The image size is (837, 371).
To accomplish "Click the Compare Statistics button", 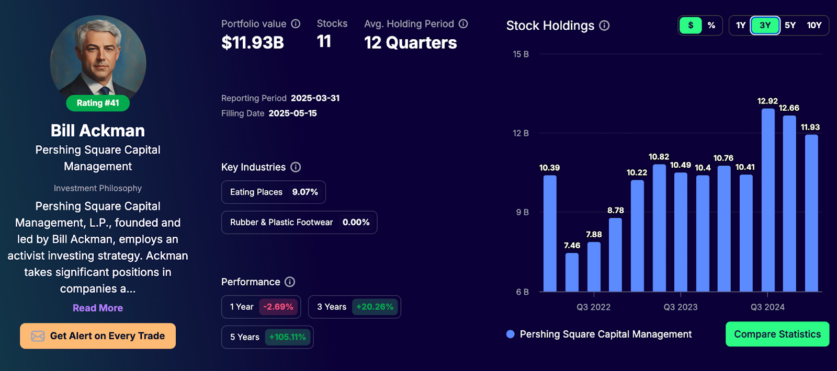I will (777, 334).
